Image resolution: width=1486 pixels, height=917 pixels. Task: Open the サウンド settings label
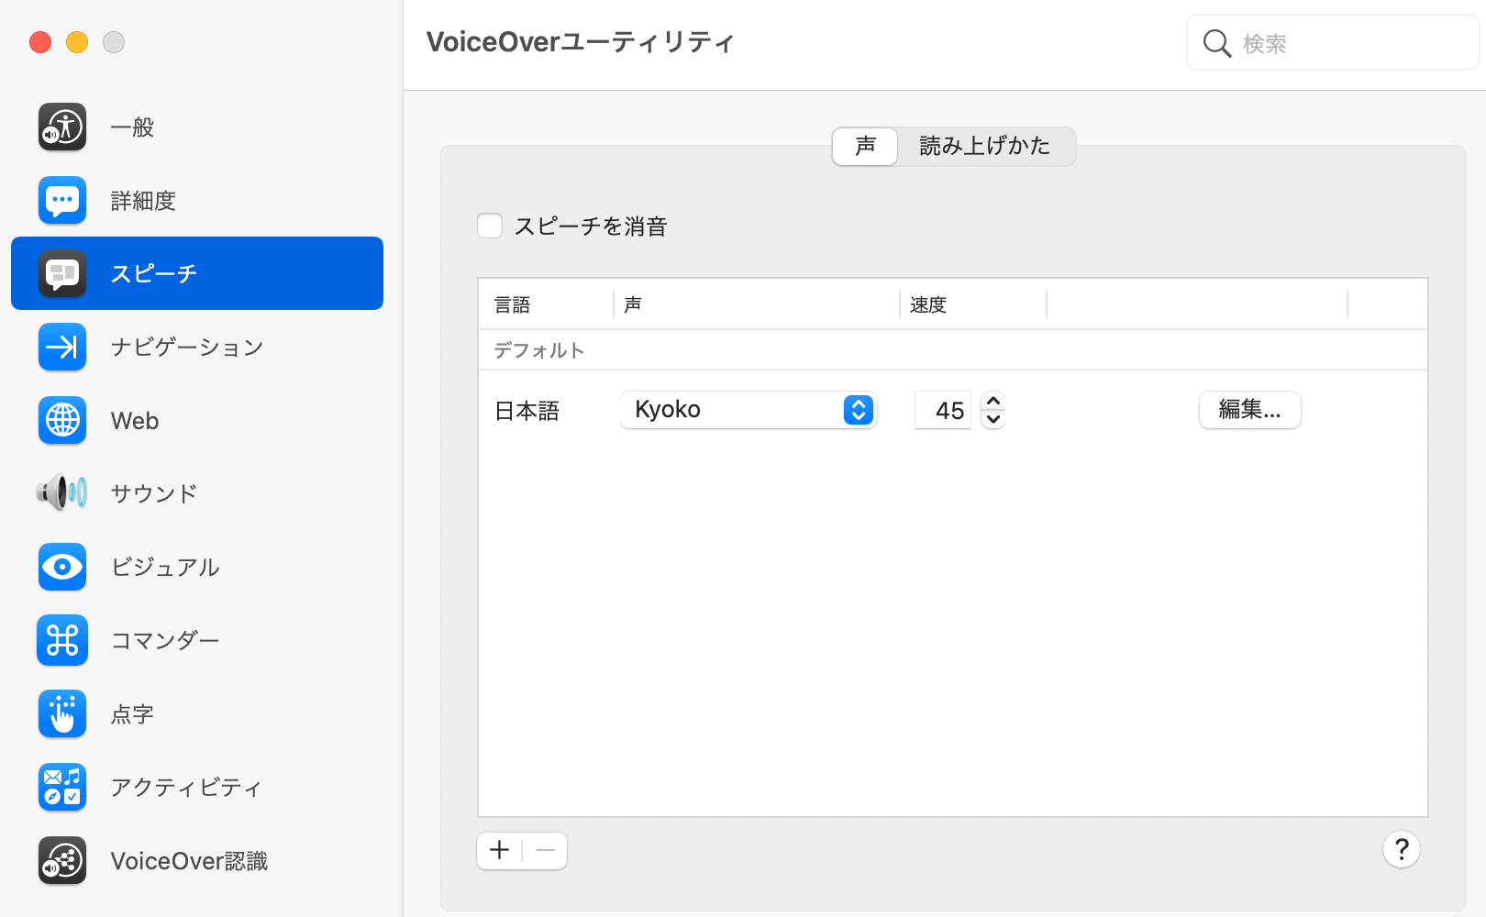point(154,494)
